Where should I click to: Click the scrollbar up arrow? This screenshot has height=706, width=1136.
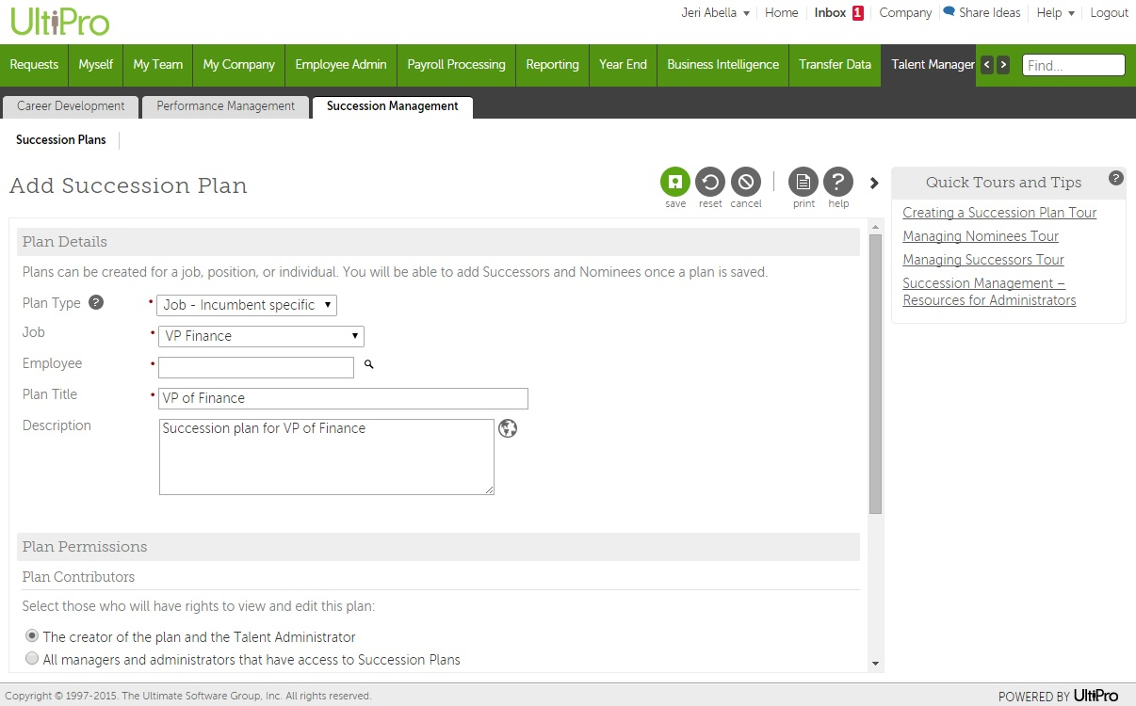click(876, 227)
